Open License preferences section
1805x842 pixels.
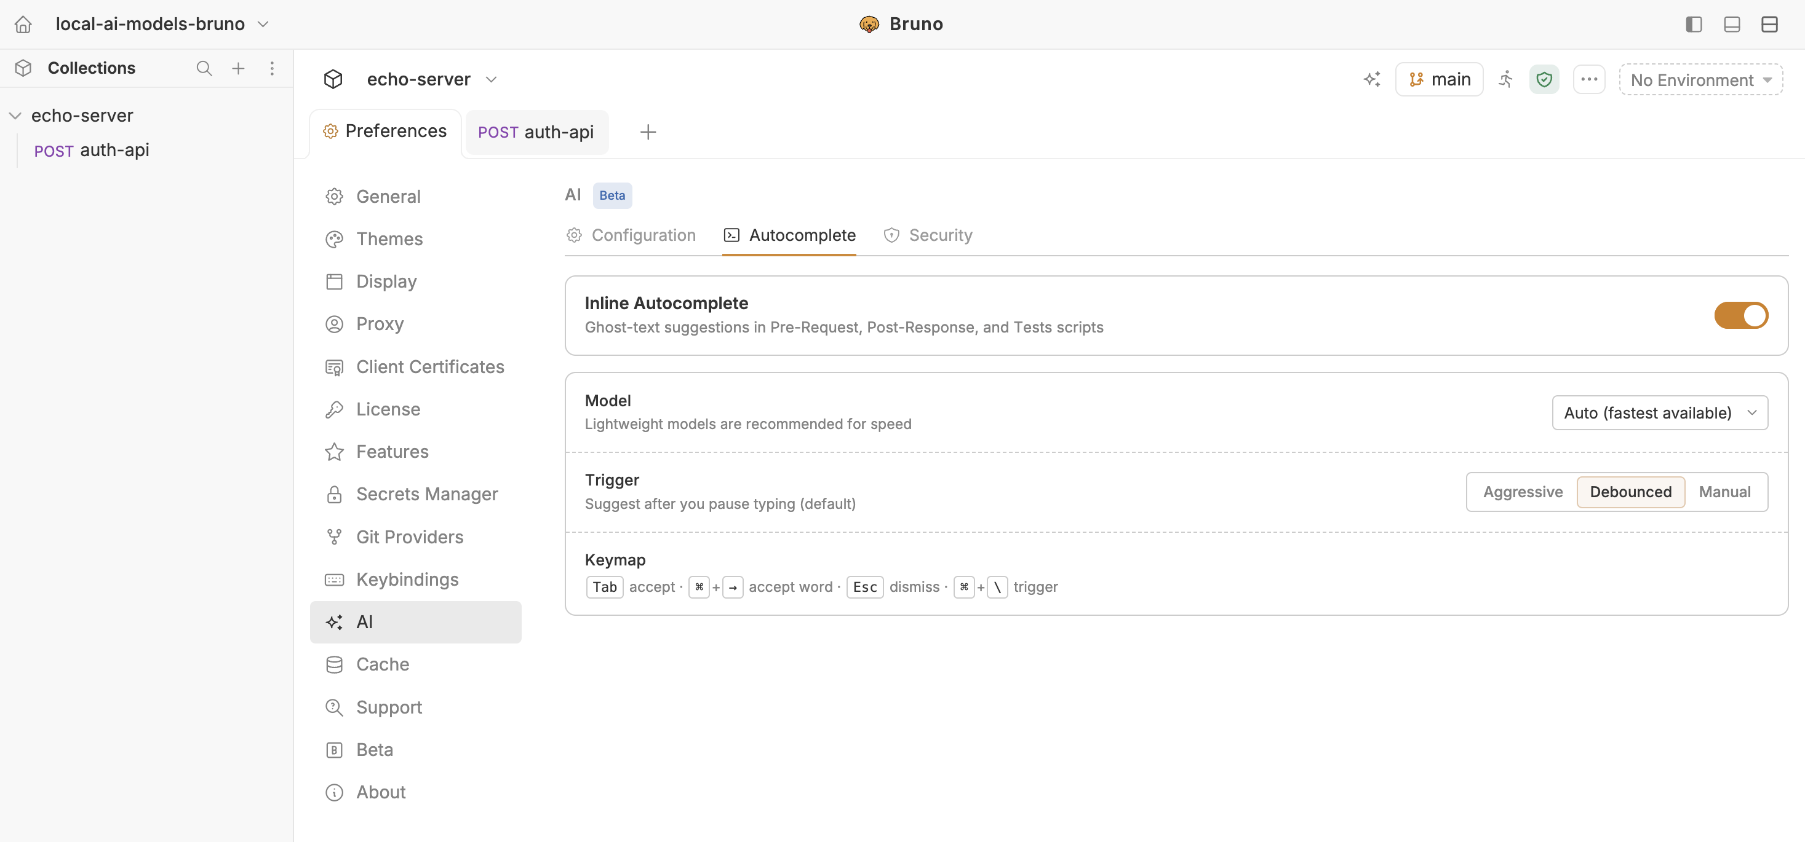[415, 409]
